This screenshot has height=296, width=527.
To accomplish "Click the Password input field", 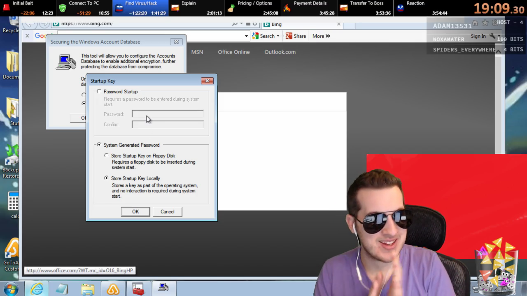I will (x=168, y=114).
